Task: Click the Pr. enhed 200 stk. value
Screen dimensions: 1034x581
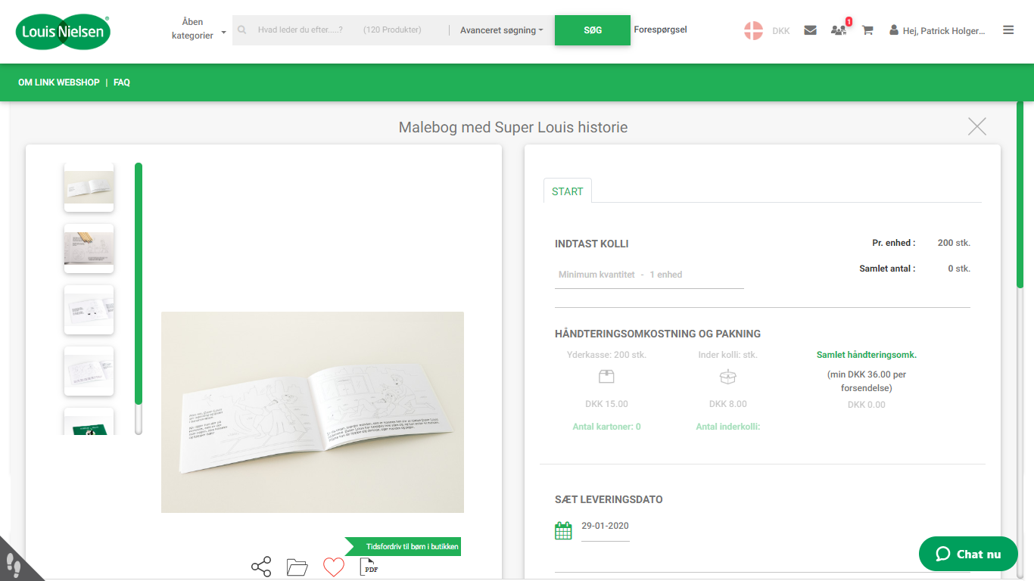Action: pos(954,243)
